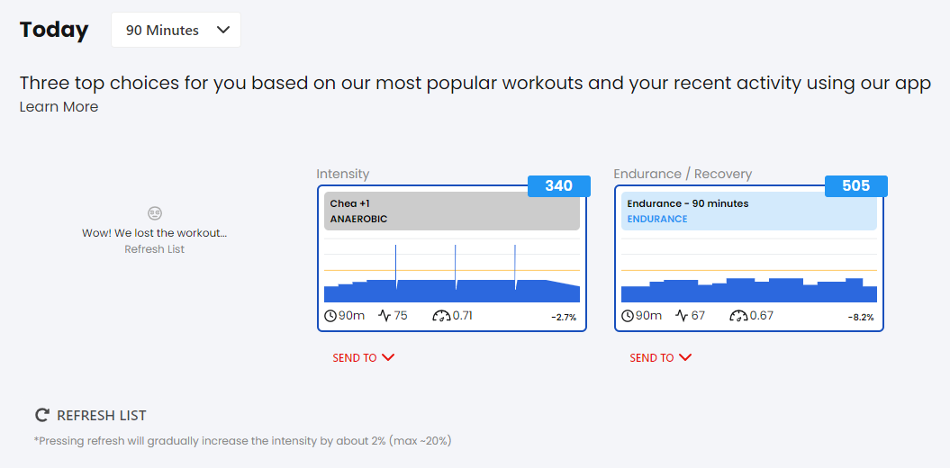Click the sad face lost workout icon
Image resolution: width=950 pixels, height=468 pixels.
155,213
